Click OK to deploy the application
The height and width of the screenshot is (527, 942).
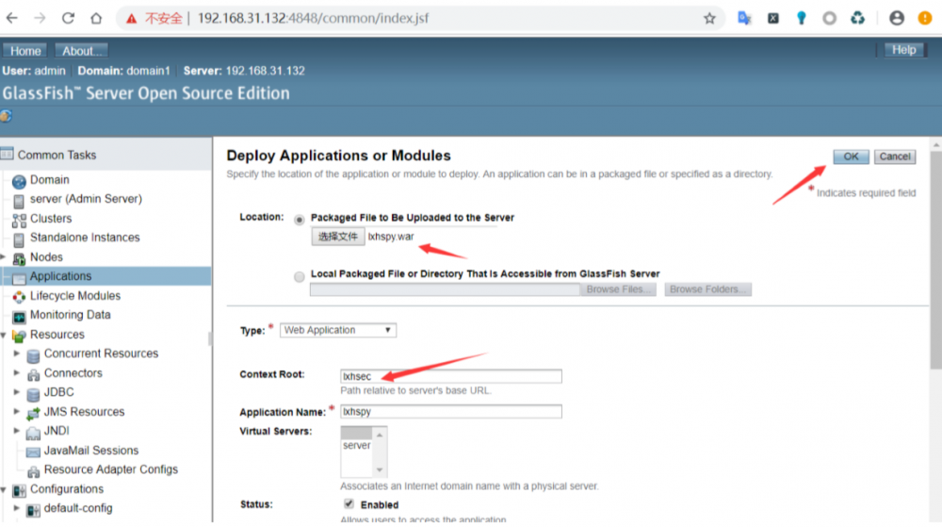coord(851,156)
